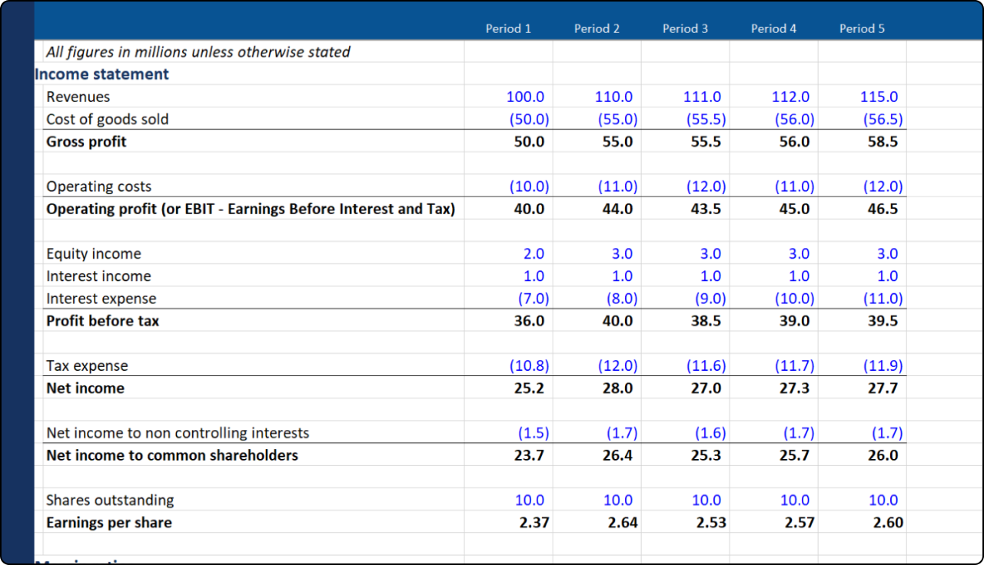Viewport: 984px width, 565px height.
Task: Click the Revenues value for Period 1
Action: [x=525, y=97]
